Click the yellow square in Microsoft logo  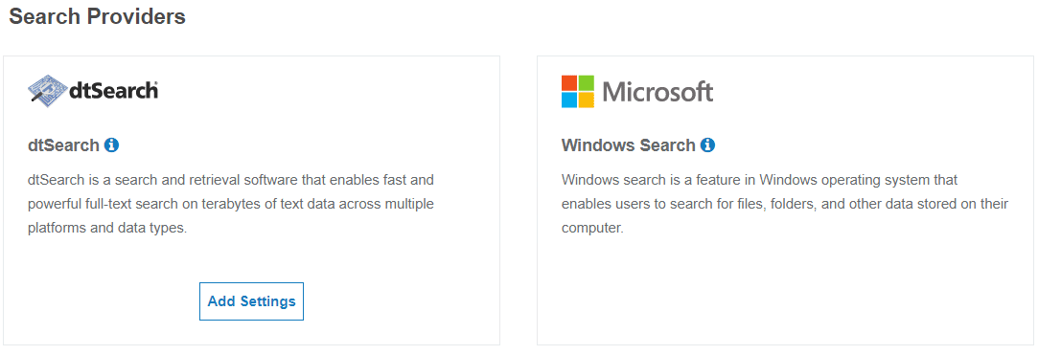click(x=587, y=100)
